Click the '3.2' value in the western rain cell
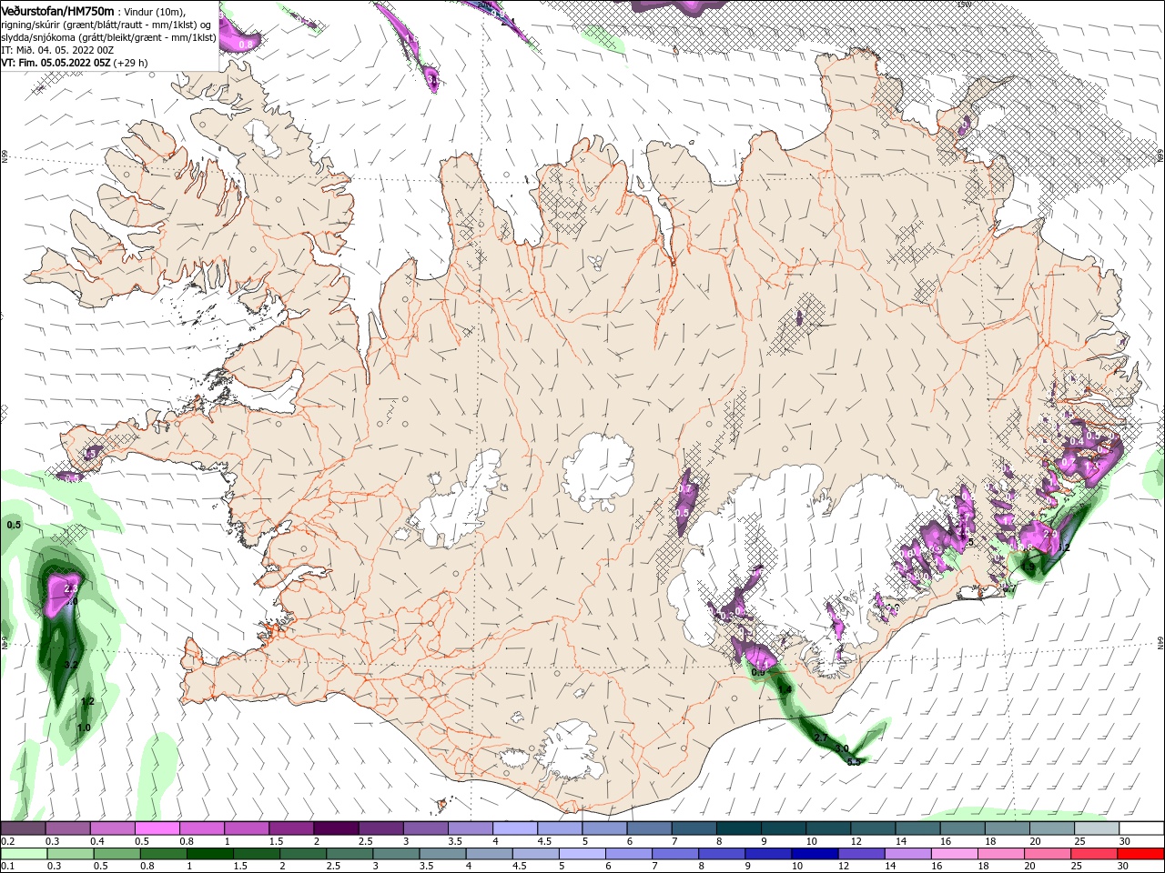The width and height of the screenshot is (1165, 873). (x=71, y=665)
